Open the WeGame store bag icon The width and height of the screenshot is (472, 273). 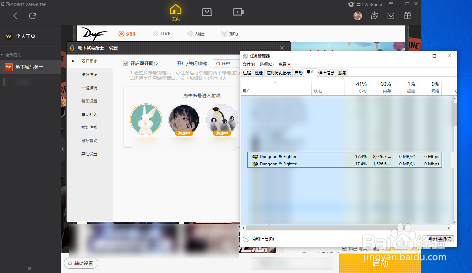[207, 12]
